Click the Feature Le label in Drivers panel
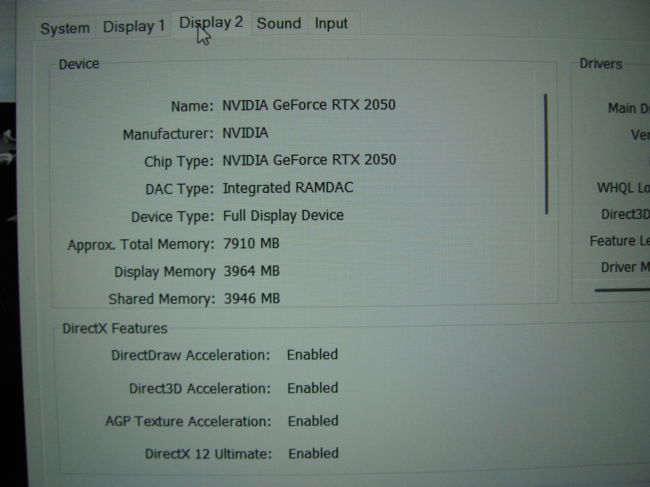 620,241
